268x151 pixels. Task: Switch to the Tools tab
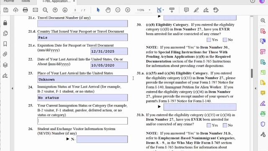coord(26,1)
